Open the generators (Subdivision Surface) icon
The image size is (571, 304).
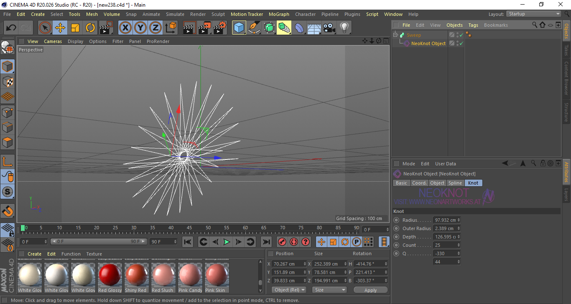[x=269, y=28]
